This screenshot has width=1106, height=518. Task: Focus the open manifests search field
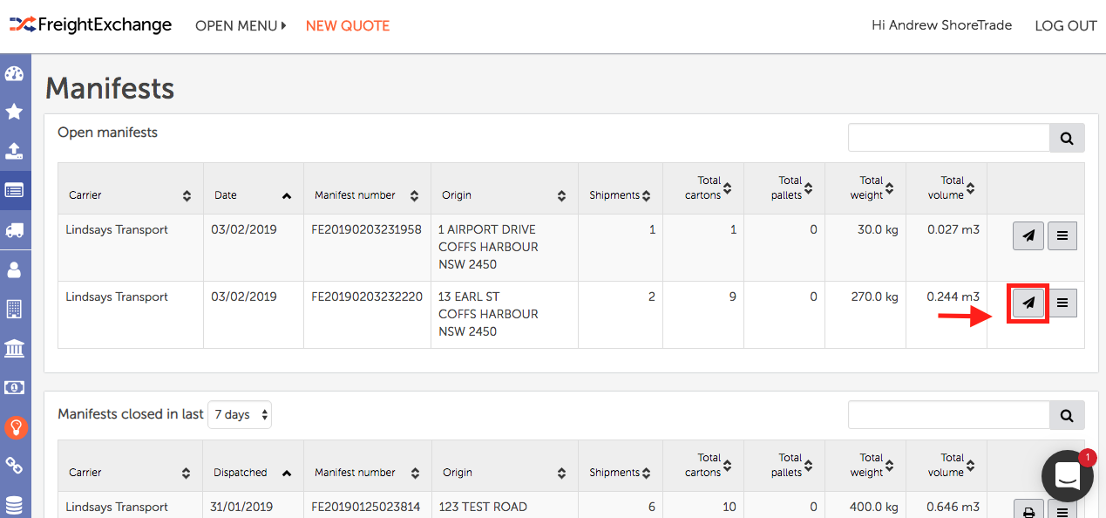(x=949, y=138)
